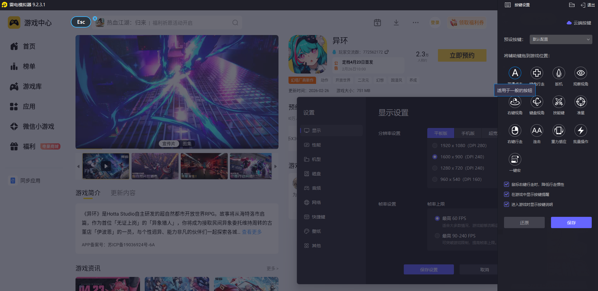Screen dimensions: 598x291
Task: Click the blue 保存 button
Action: click(x=571, y=223)
